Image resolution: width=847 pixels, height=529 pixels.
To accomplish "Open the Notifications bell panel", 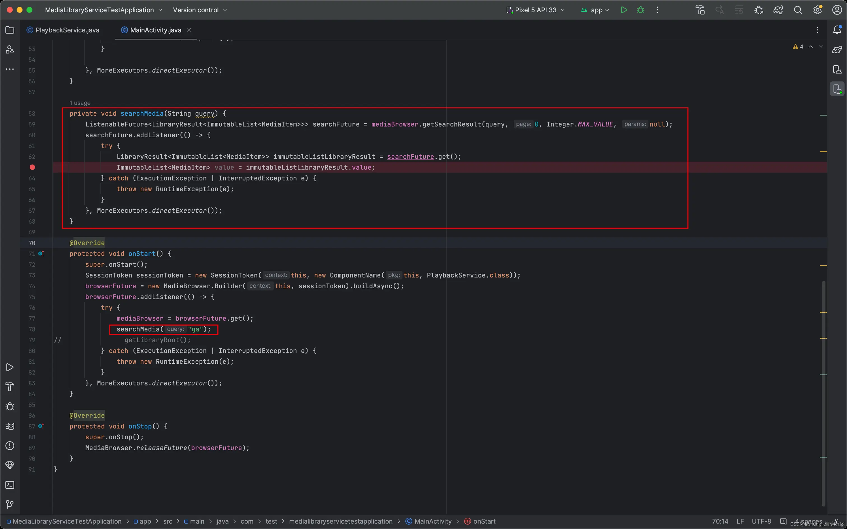I will (x=837, y=30).
